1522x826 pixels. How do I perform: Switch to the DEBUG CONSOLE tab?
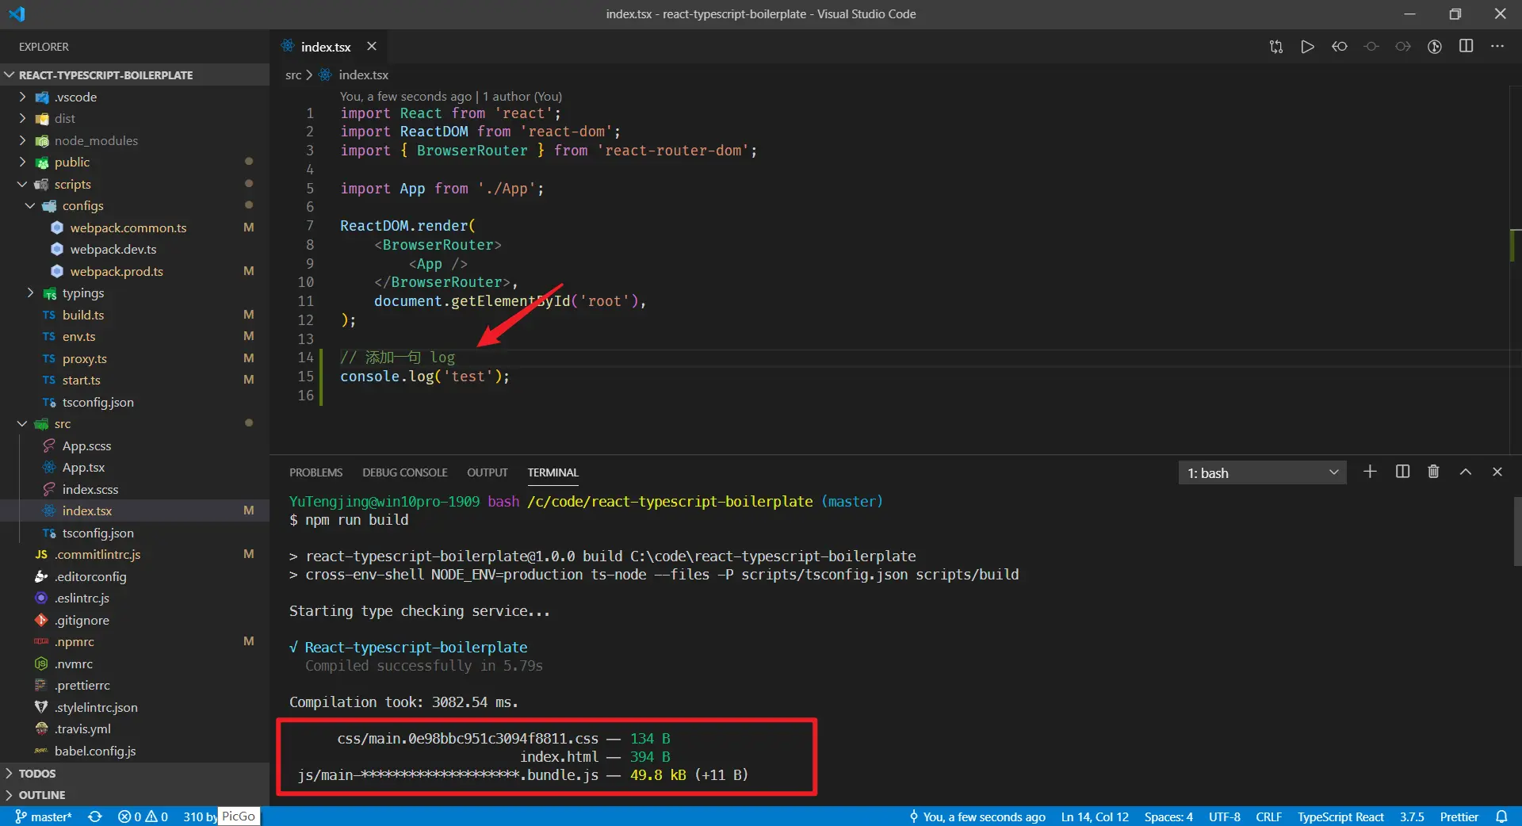tap(405, 472)
